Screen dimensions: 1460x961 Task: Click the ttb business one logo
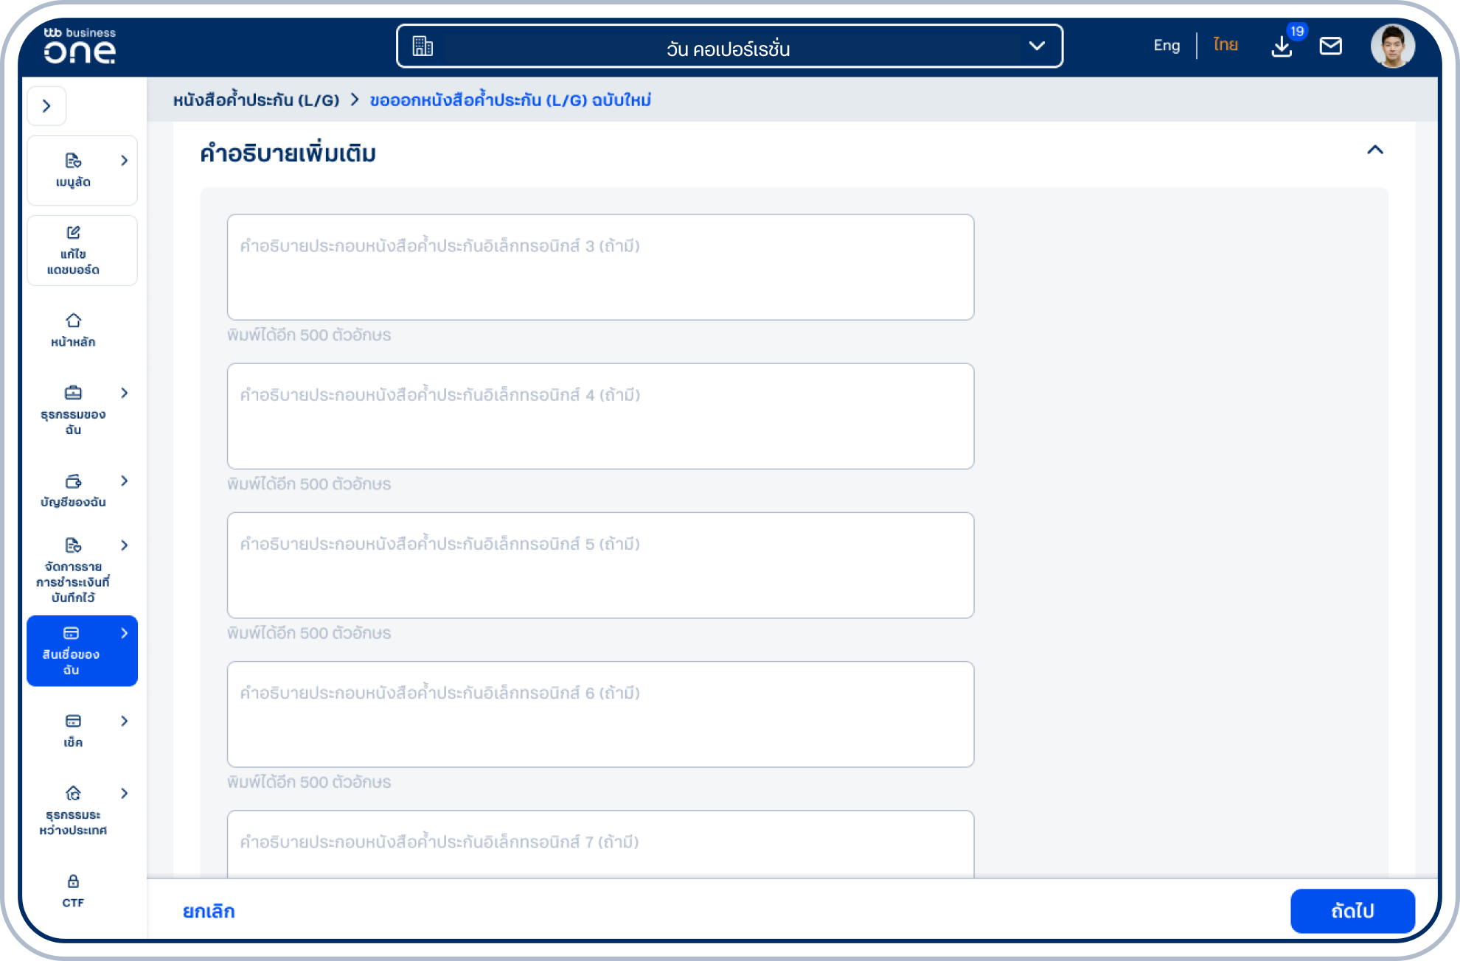[x=80, y=46]
